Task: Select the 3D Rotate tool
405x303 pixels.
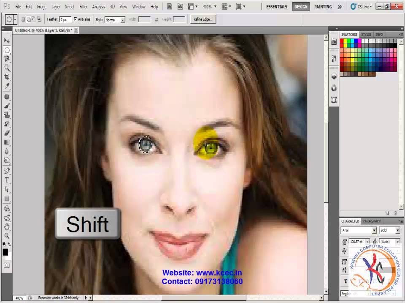Action: [7, 209]
